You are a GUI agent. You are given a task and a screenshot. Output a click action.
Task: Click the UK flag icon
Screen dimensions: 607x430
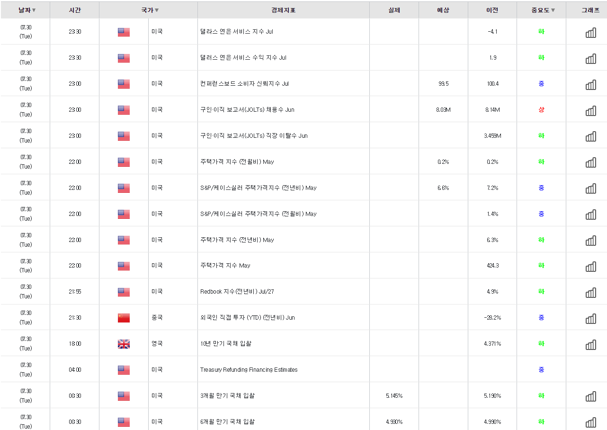pyautogui.click(x=124, y=344)
